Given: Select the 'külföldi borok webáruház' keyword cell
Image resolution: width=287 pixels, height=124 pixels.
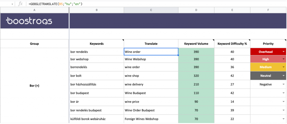Looking at the screenshot, I should click(97, 119).
